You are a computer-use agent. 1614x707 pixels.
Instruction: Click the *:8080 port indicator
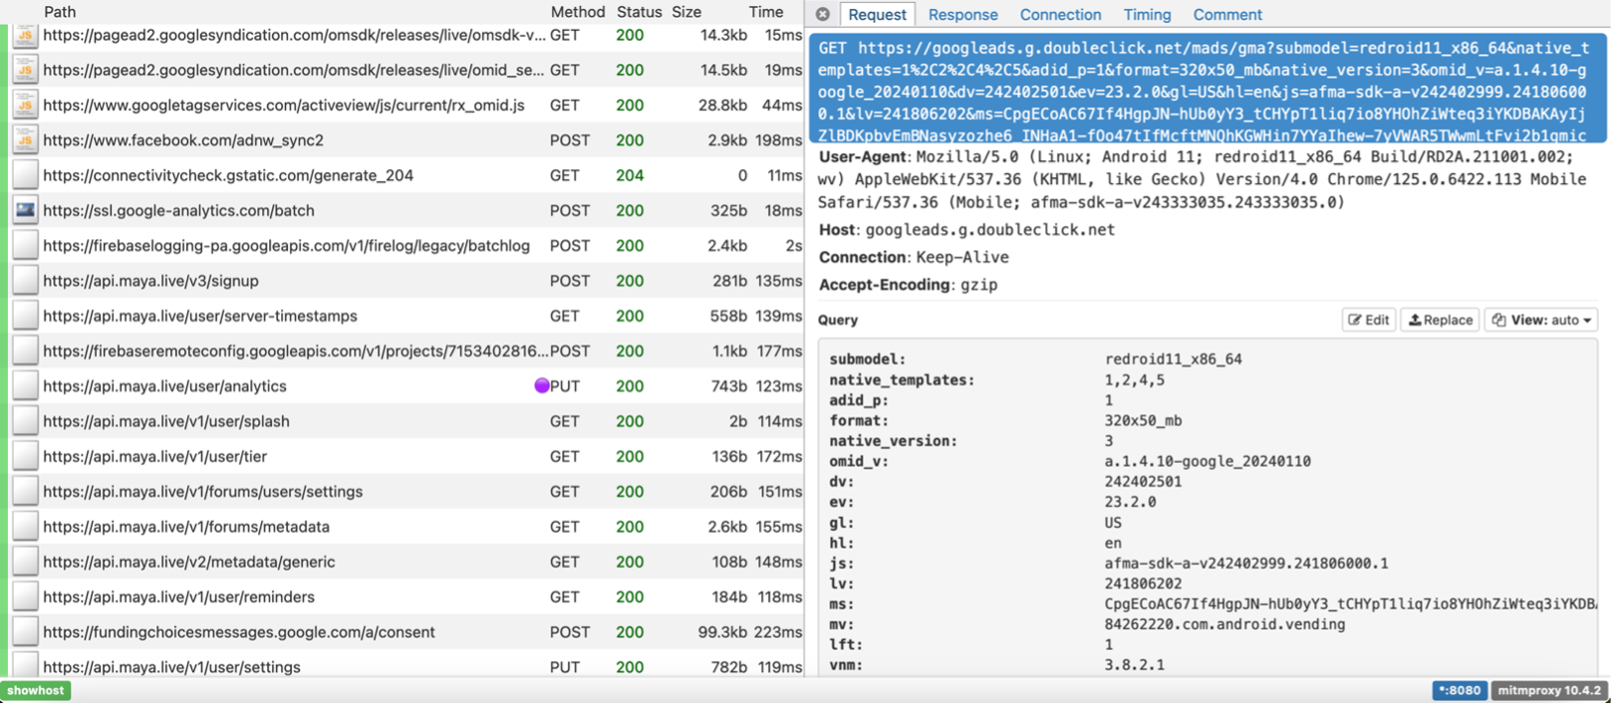tap(1459, 690)
